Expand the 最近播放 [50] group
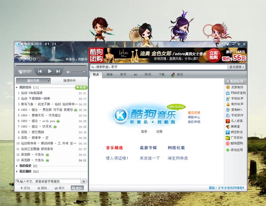This screenshot has height=206, width=266. point(17,171)
